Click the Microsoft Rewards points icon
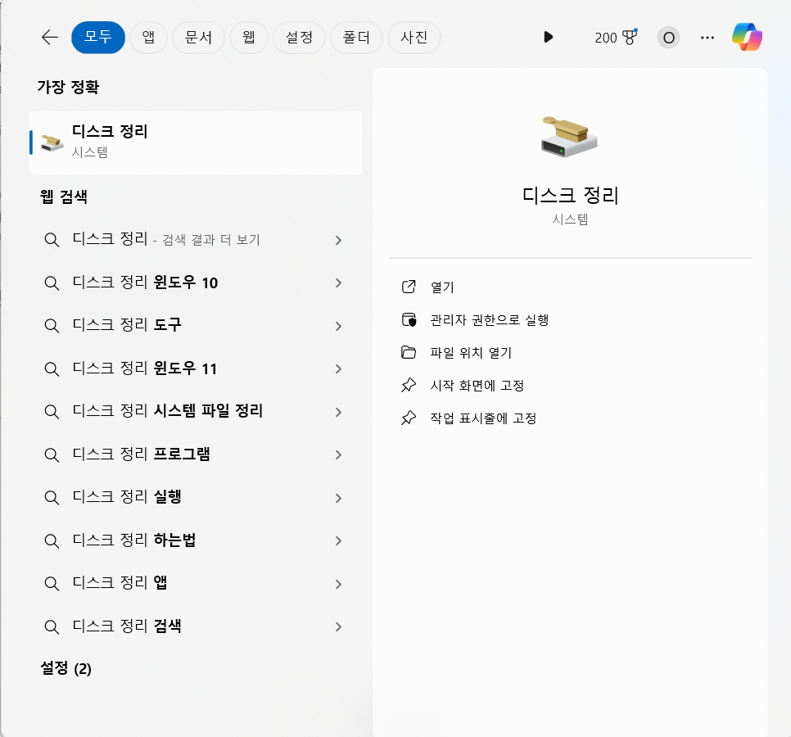Screen dimensions: 791x737 click(627, 36)
